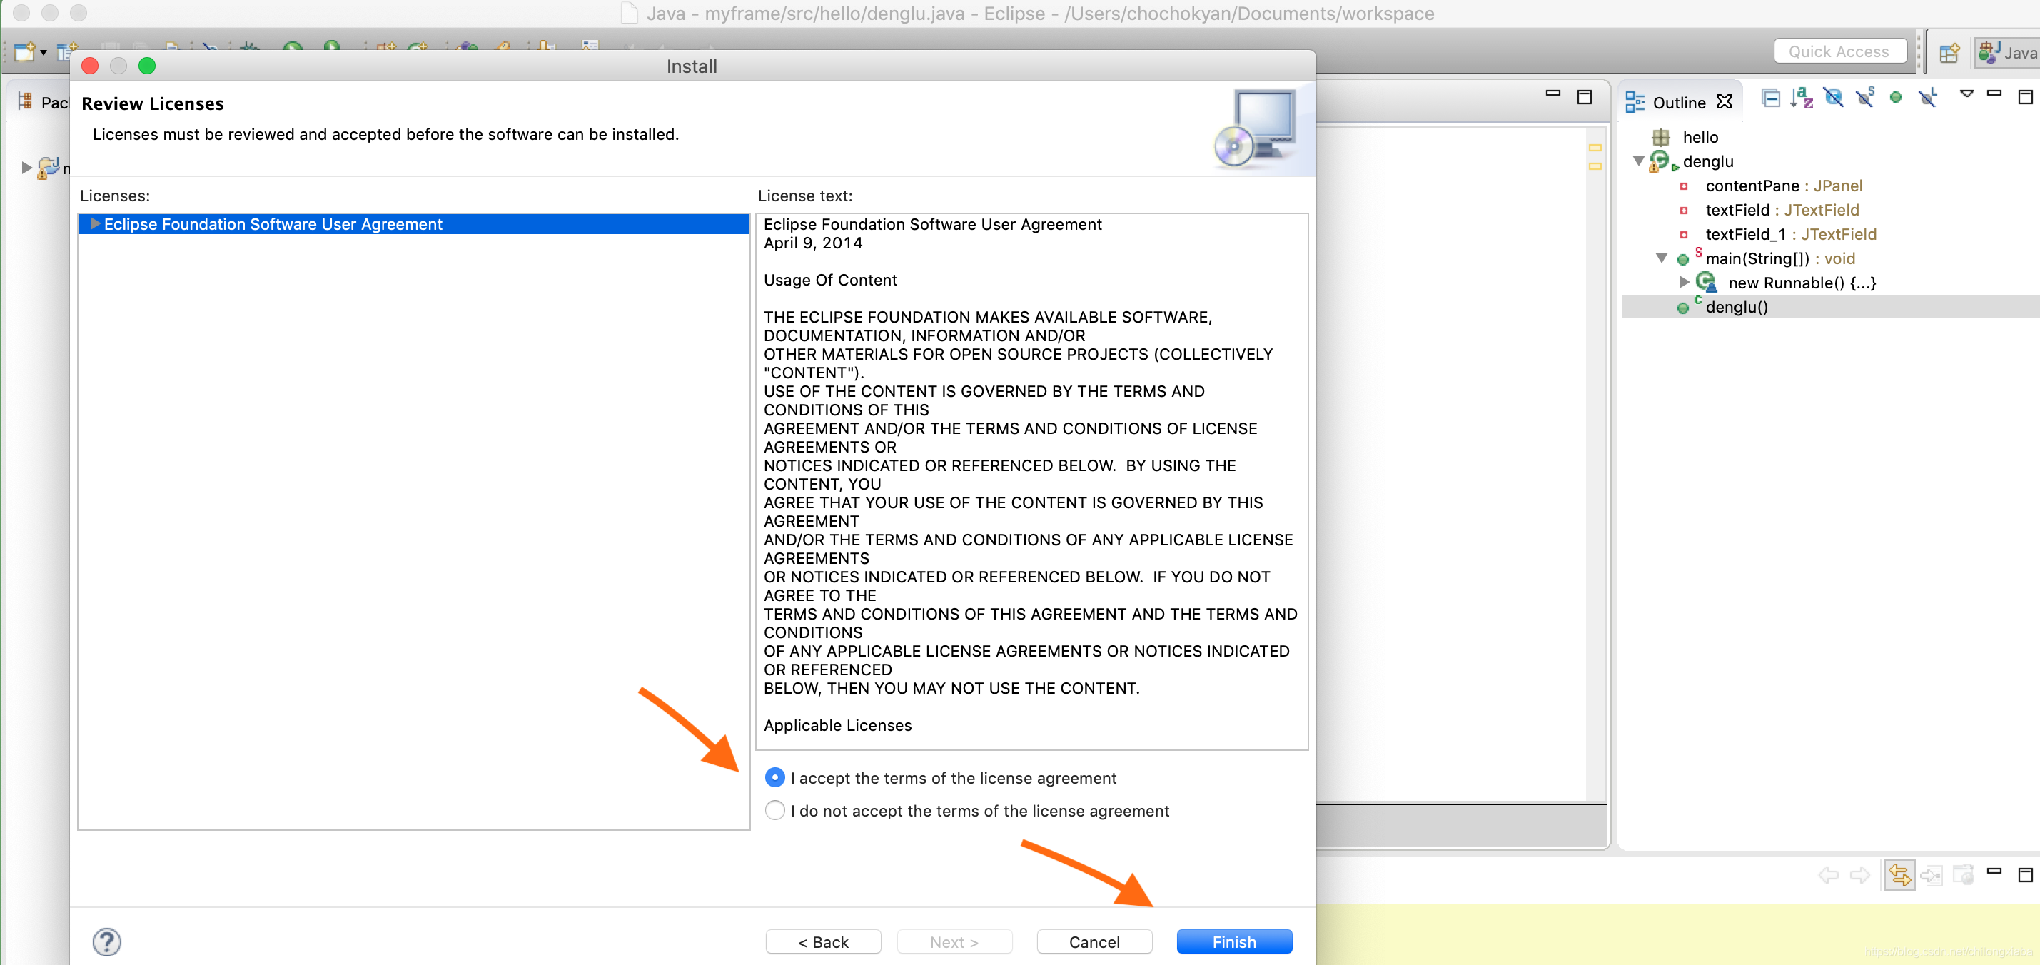
Task: Toggle Hide Non-Public Members green dot
Action: (1895, 98)
